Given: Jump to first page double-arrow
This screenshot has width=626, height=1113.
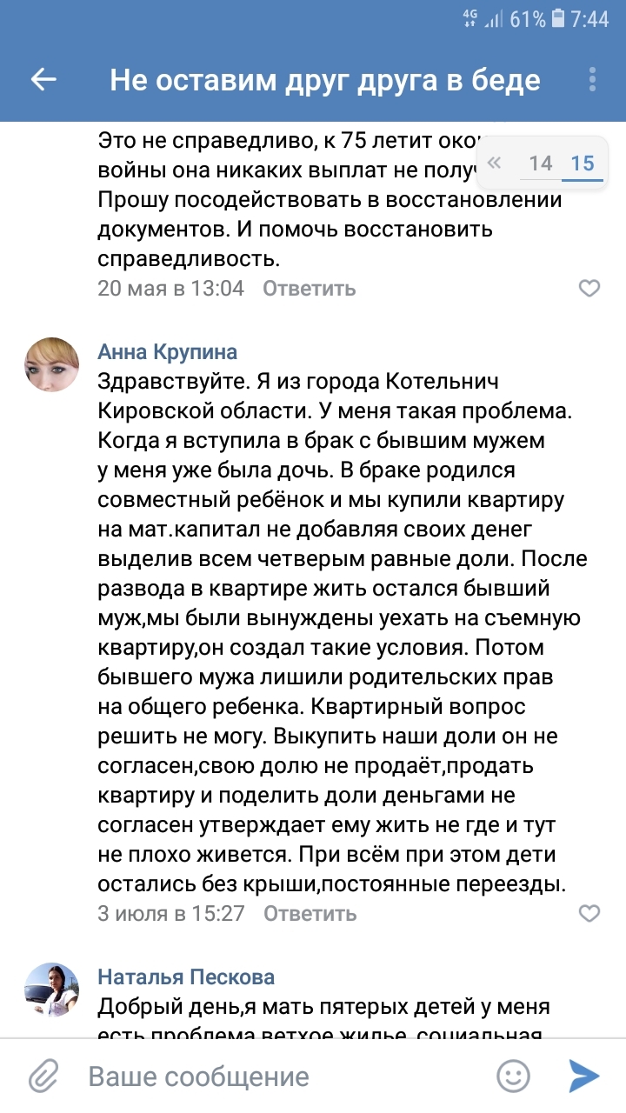Looking at the screenshot, I should [495, 163].
